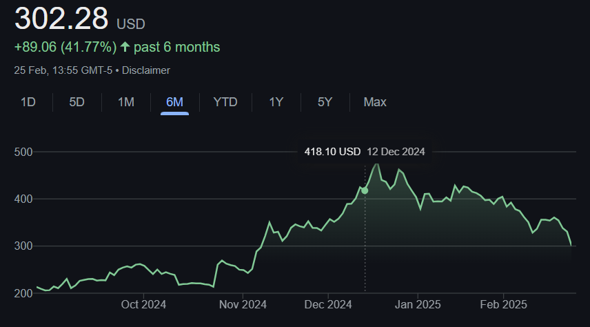Click the 302.28 current price value
The width and height of the screenshot is (590, 327).
61,18
